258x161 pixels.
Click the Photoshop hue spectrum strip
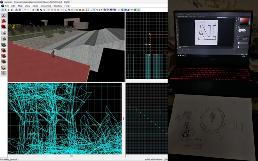249,22
